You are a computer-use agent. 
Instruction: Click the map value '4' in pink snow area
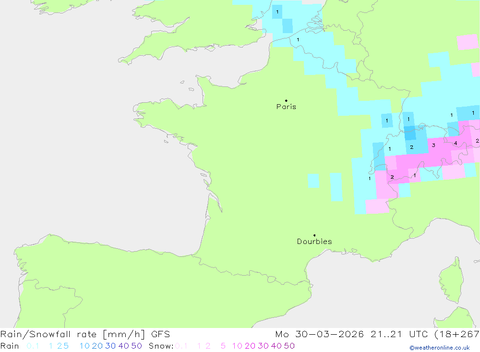coord(456,143)
